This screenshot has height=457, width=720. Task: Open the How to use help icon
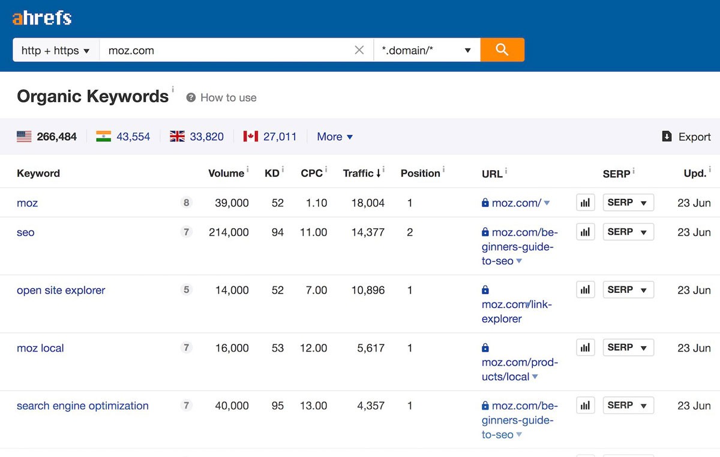coord(191,98)
